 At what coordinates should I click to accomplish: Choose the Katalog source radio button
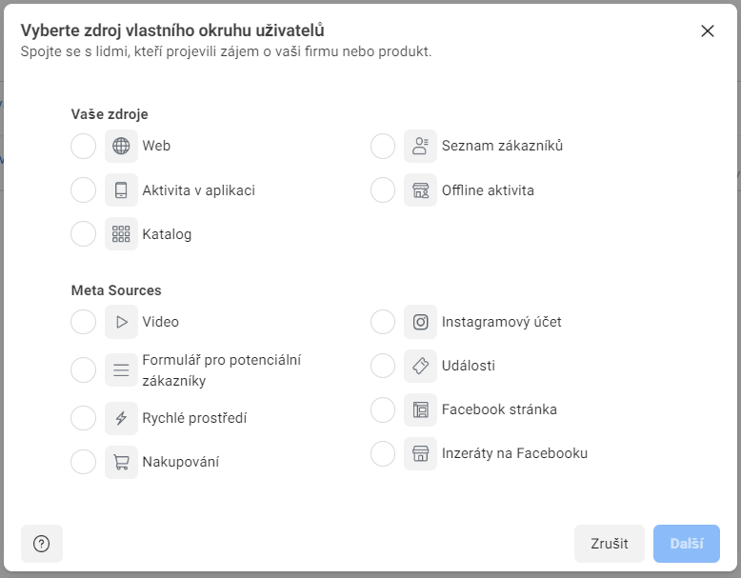[84, 234]
